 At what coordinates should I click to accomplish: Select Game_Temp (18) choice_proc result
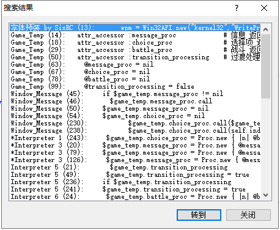click(x=135, y=42)
